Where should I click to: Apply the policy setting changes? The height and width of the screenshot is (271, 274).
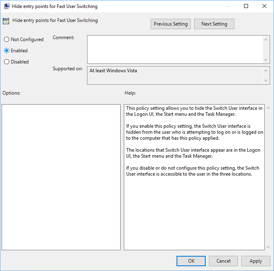256,261
